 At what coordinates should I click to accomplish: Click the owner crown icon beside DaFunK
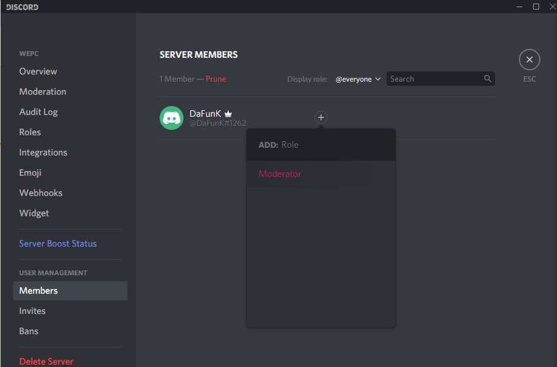(228, 114)
